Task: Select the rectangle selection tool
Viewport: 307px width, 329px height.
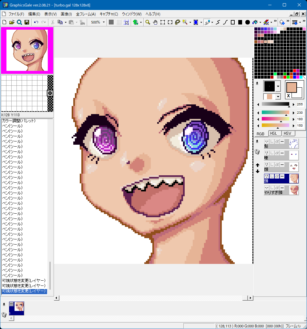Action: pyautogui.click(x=162, y=22)
